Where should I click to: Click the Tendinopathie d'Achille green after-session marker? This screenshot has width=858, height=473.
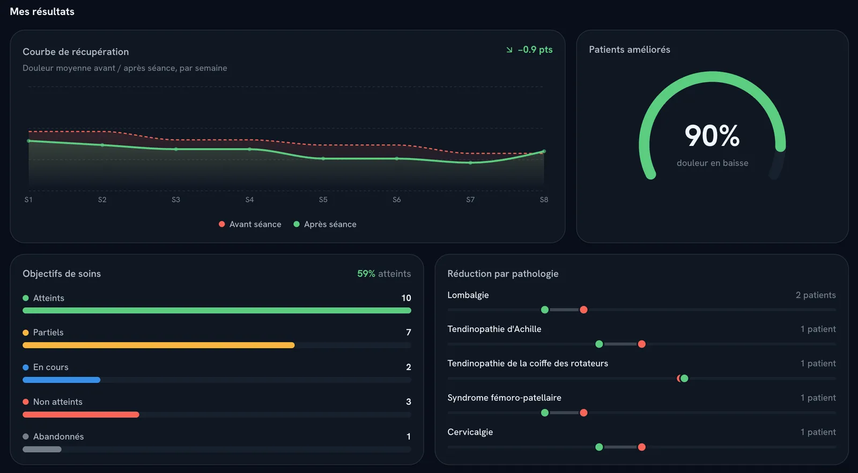[599, 344]
